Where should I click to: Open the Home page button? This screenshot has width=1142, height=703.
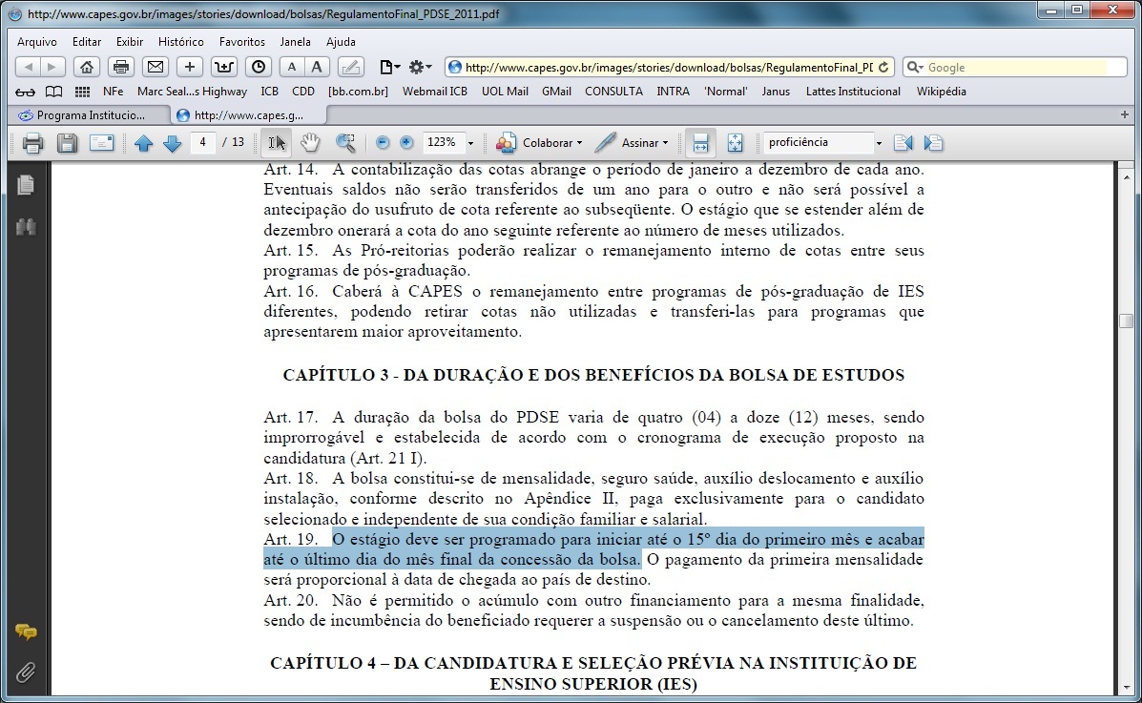86,67
